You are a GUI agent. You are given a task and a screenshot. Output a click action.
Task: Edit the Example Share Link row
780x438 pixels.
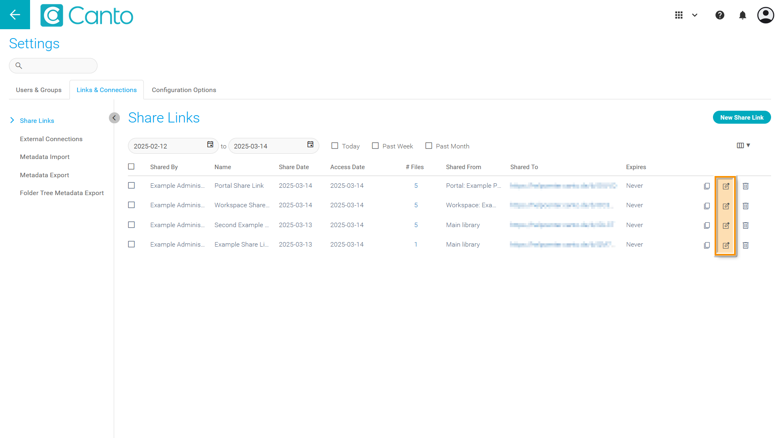726,245
